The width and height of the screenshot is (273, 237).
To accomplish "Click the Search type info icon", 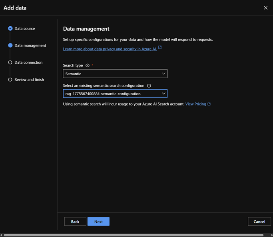I will (x=88, y=65).
